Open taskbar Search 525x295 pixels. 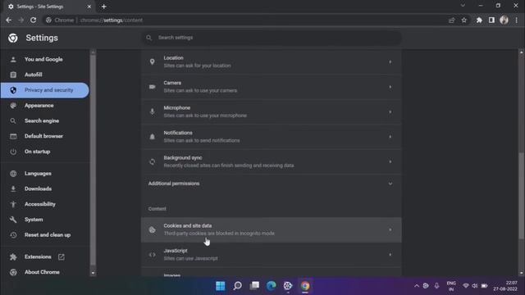(x=237, y=286)
